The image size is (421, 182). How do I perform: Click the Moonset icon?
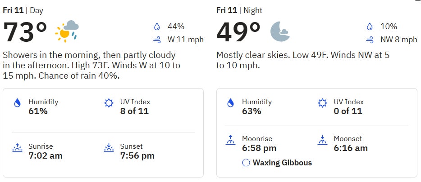[322, 140]
